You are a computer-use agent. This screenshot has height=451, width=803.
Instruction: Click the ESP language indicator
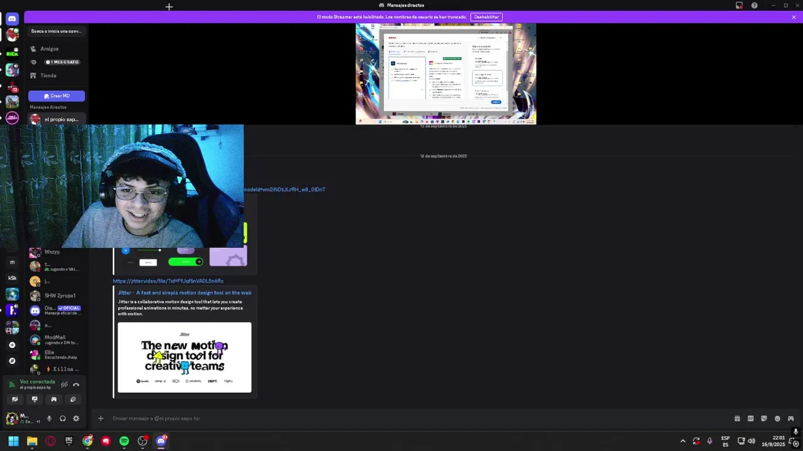click(x=725, y=441)
